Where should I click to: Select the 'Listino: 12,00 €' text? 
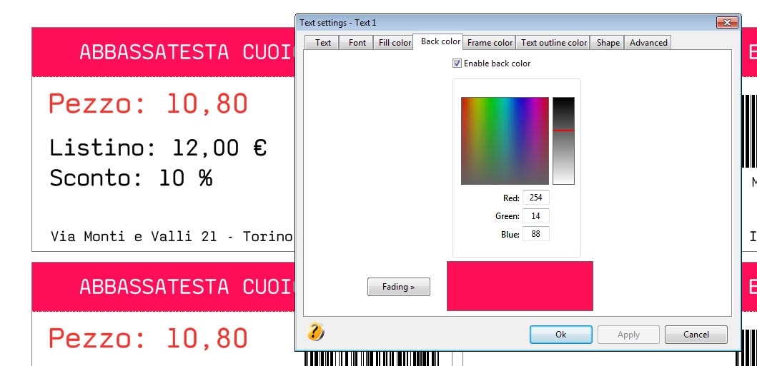pos(158,148)
